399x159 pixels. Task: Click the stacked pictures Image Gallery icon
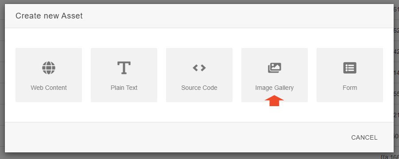point(275,68)
